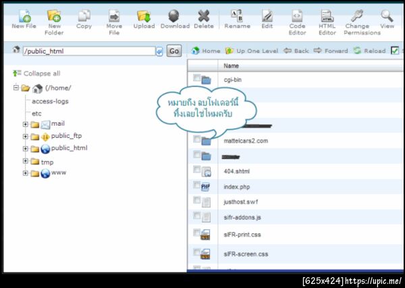Expand the www folder in the tree
This screenshot has width=405, height=288.
pos(26,173)
